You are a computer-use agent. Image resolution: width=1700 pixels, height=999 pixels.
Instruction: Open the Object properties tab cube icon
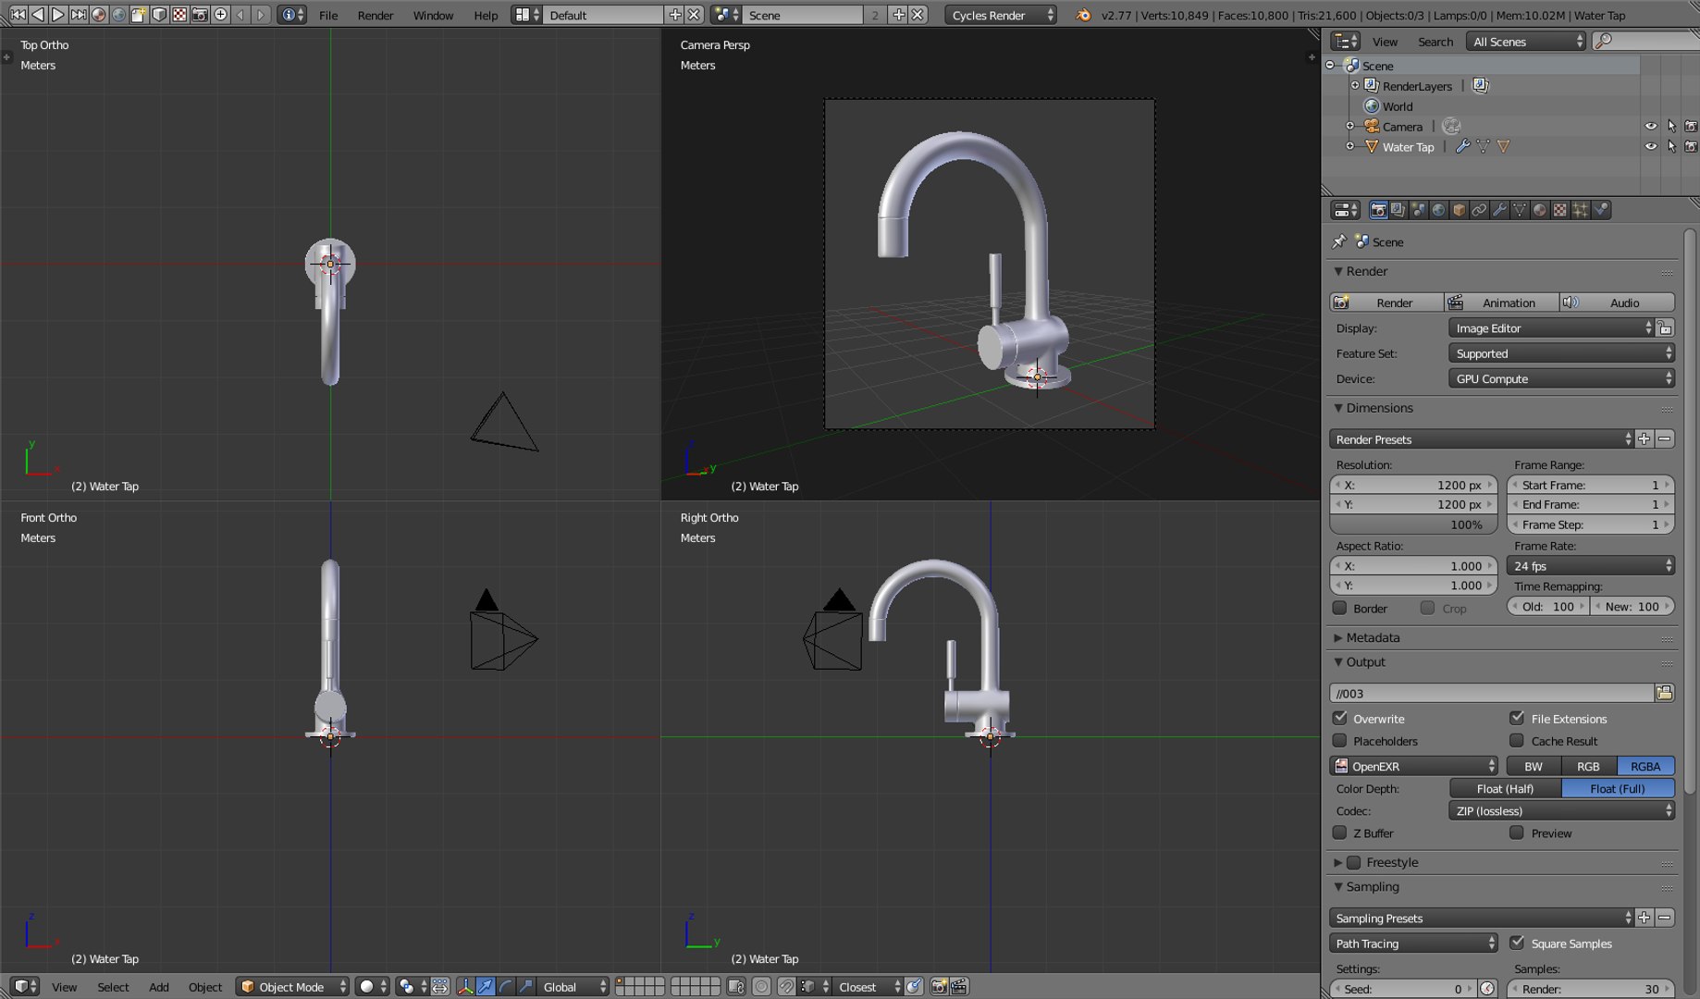coord(1459,210)
